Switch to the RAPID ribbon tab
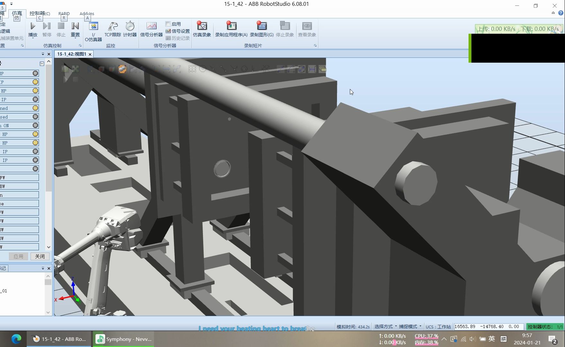The height and width of the screenshot is (347, 565). [64, 13]
